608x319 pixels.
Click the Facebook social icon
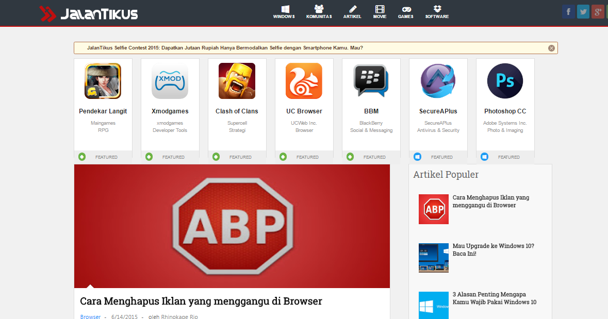568,12
